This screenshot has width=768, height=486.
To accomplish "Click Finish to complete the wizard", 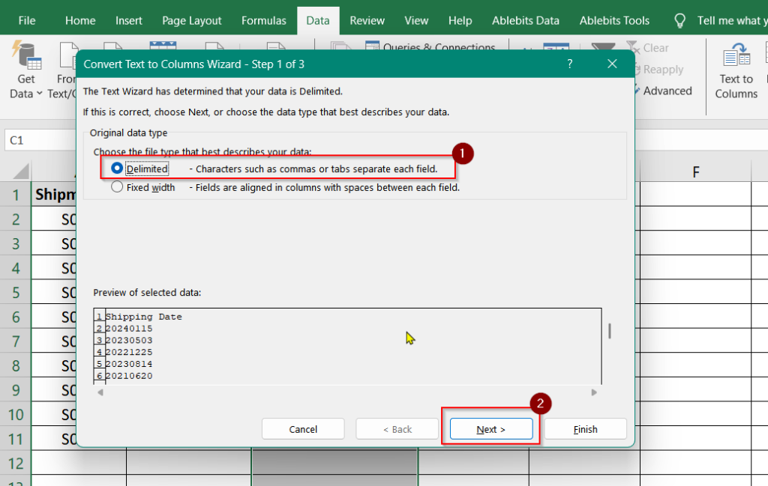I will 585,428.
